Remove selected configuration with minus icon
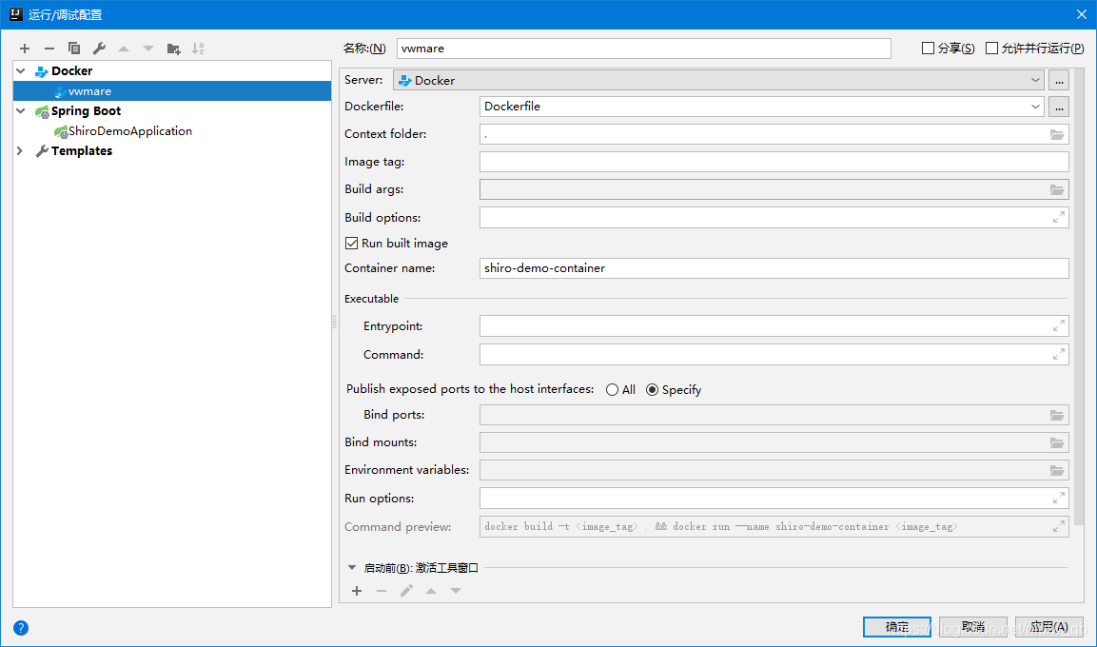This screenshot has height=647, width=1097. coord(49,49)
